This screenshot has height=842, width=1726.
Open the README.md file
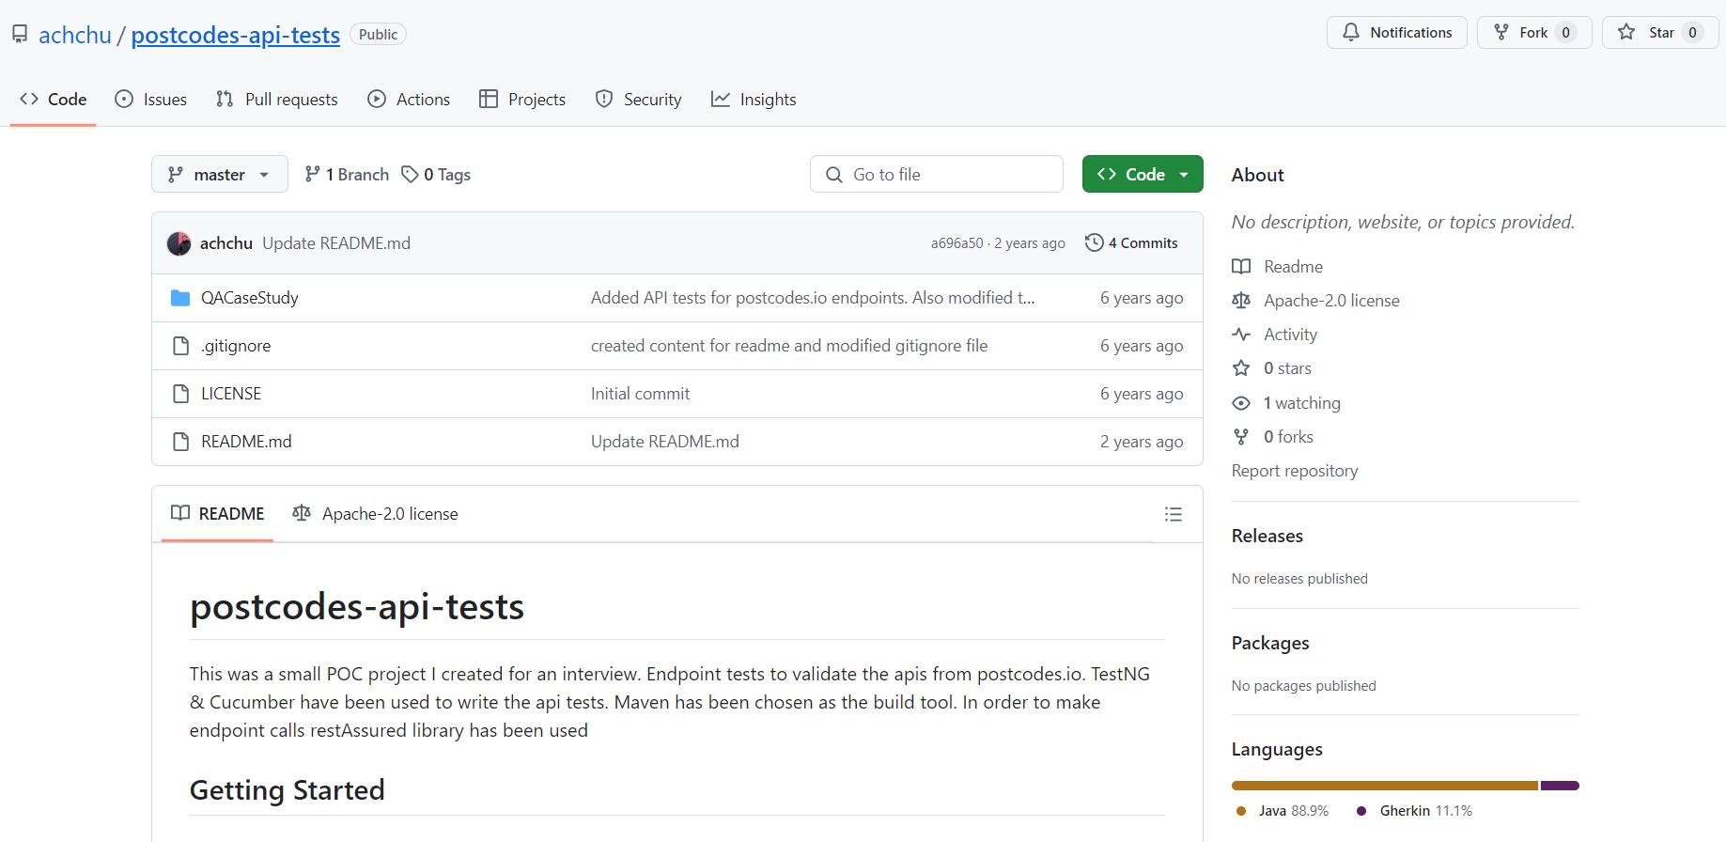tap(246, 442)
